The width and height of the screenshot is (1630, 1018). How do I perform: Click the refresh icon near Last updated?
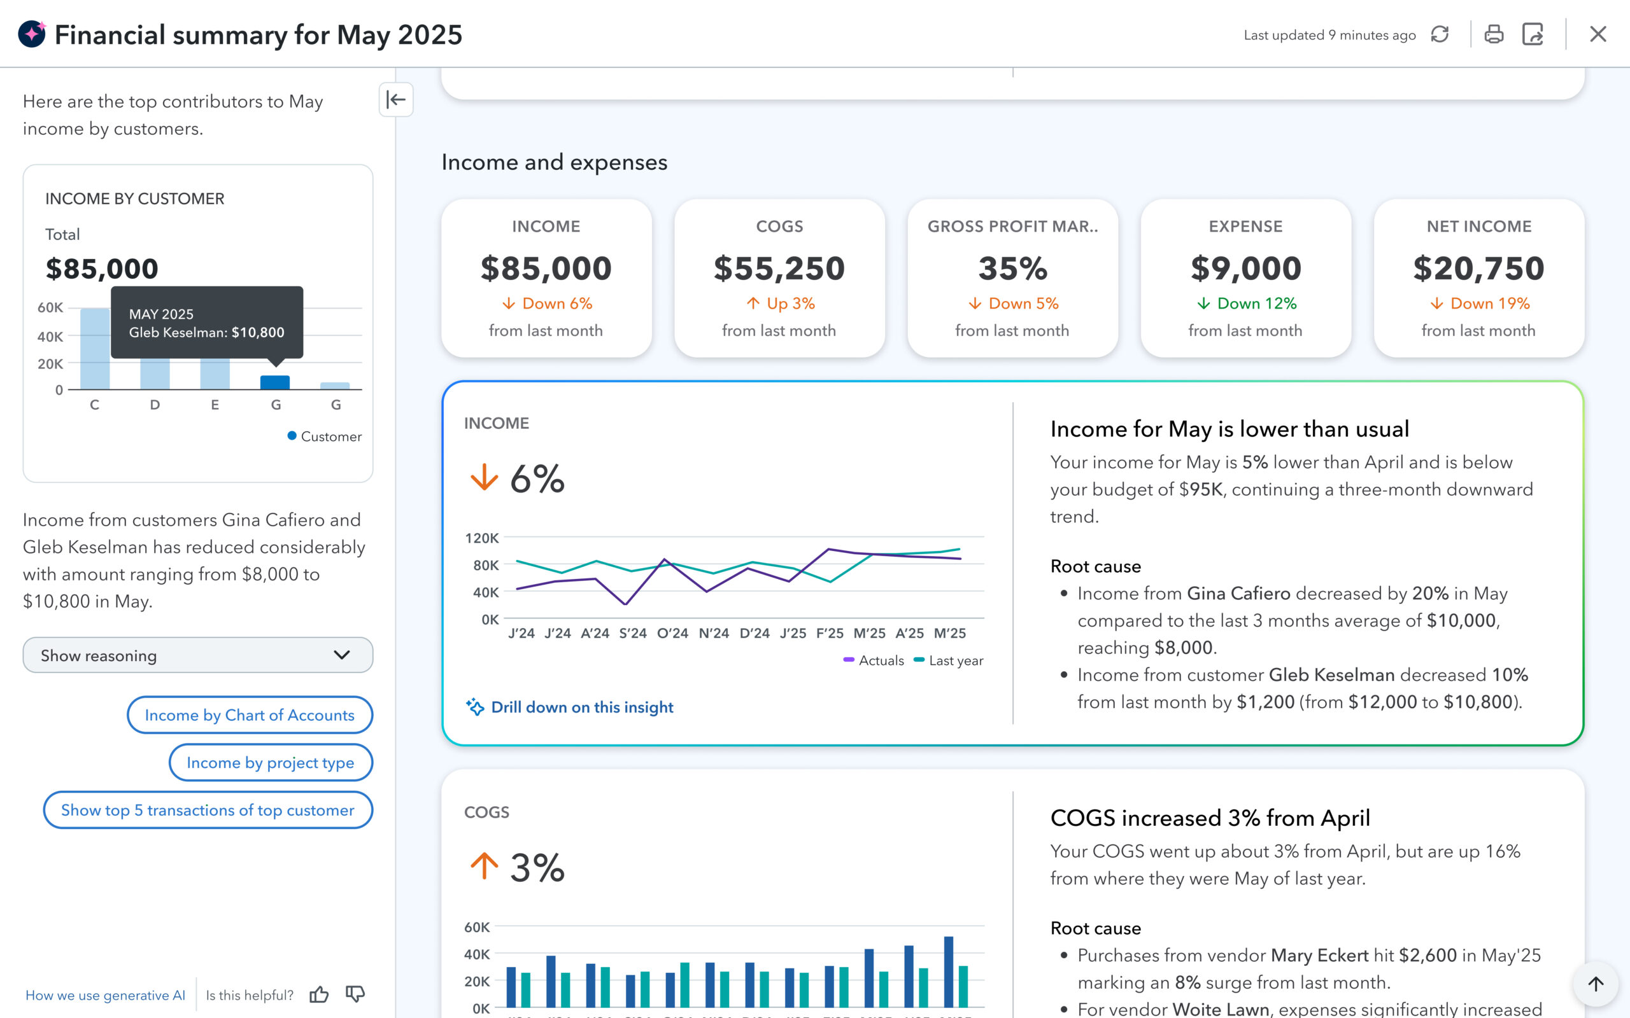pyautogui.click(x=1440, y=34)
